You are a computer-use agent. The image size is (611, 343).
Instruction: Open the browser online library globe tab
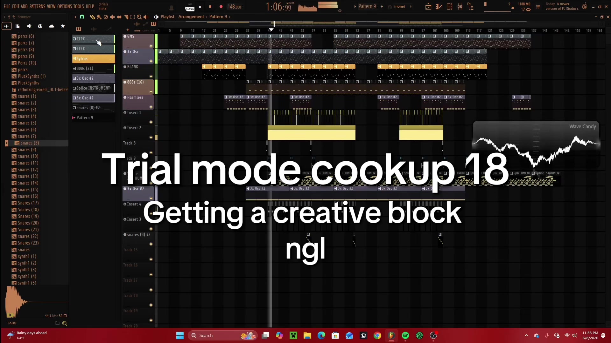pyautogui.click(x=40, y=26)
